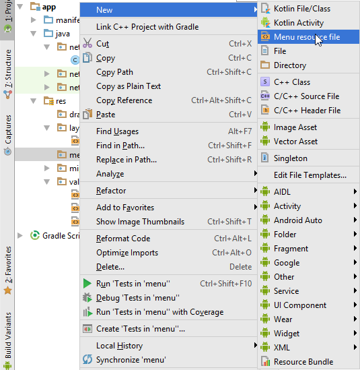Open the 2: Favorites tool window tab
This screenshot has width=360, height=370.
(8, 270)
